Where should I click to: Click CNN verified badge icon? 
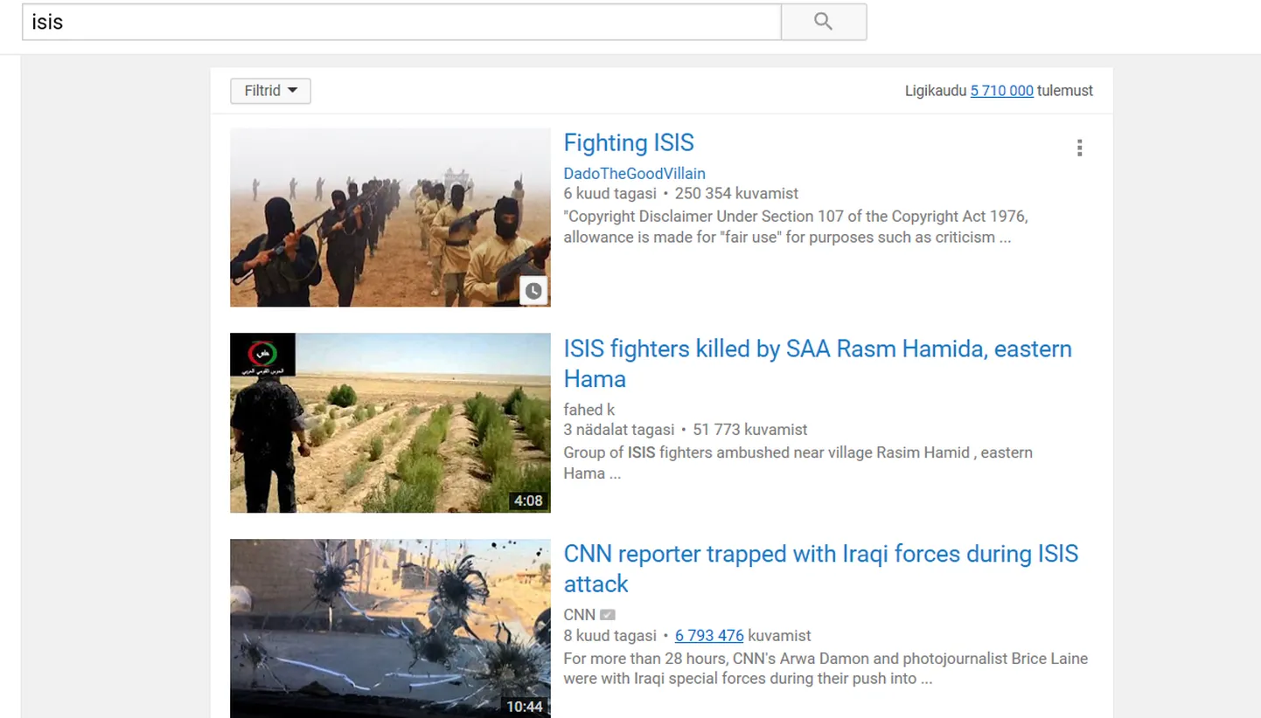point(608,615)
